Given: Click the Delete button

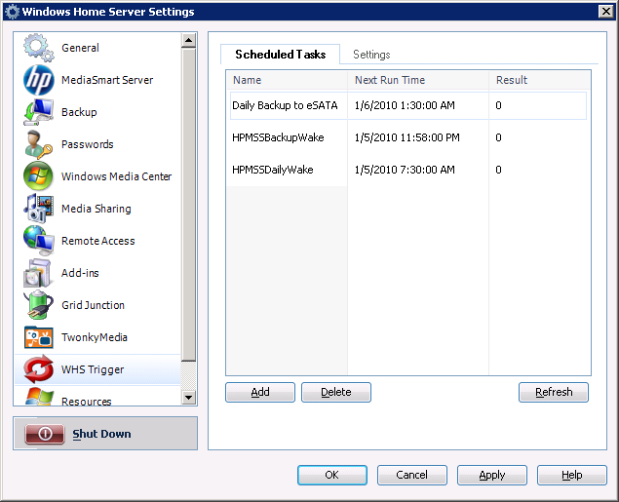Looking at the screenshot, I should click(336, 392).
